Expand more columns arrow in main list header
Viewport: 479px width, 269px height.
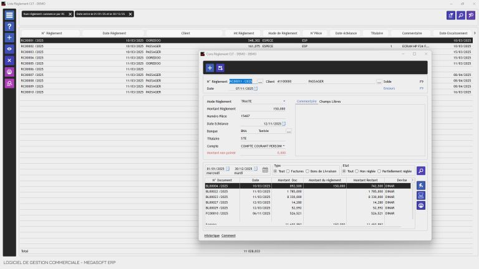pyautogui.click(x=475, y=33)
